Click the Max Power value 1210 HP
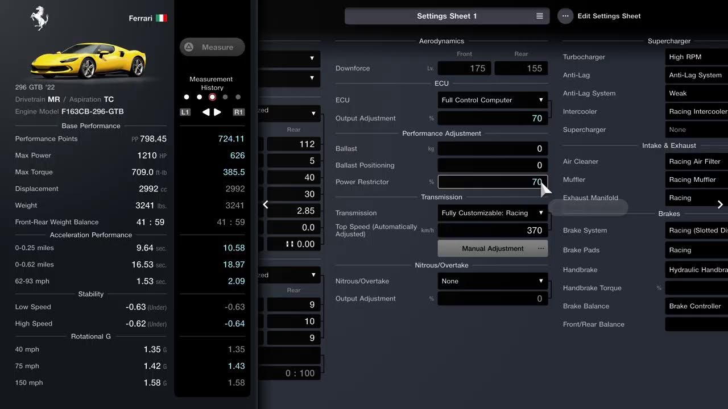Viewport: 728px width, 409px height. coord(152,155)
